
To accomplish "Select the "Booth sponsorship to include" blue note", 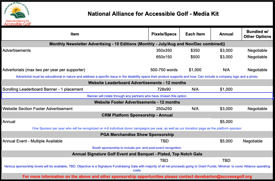I will click(137, 148).
